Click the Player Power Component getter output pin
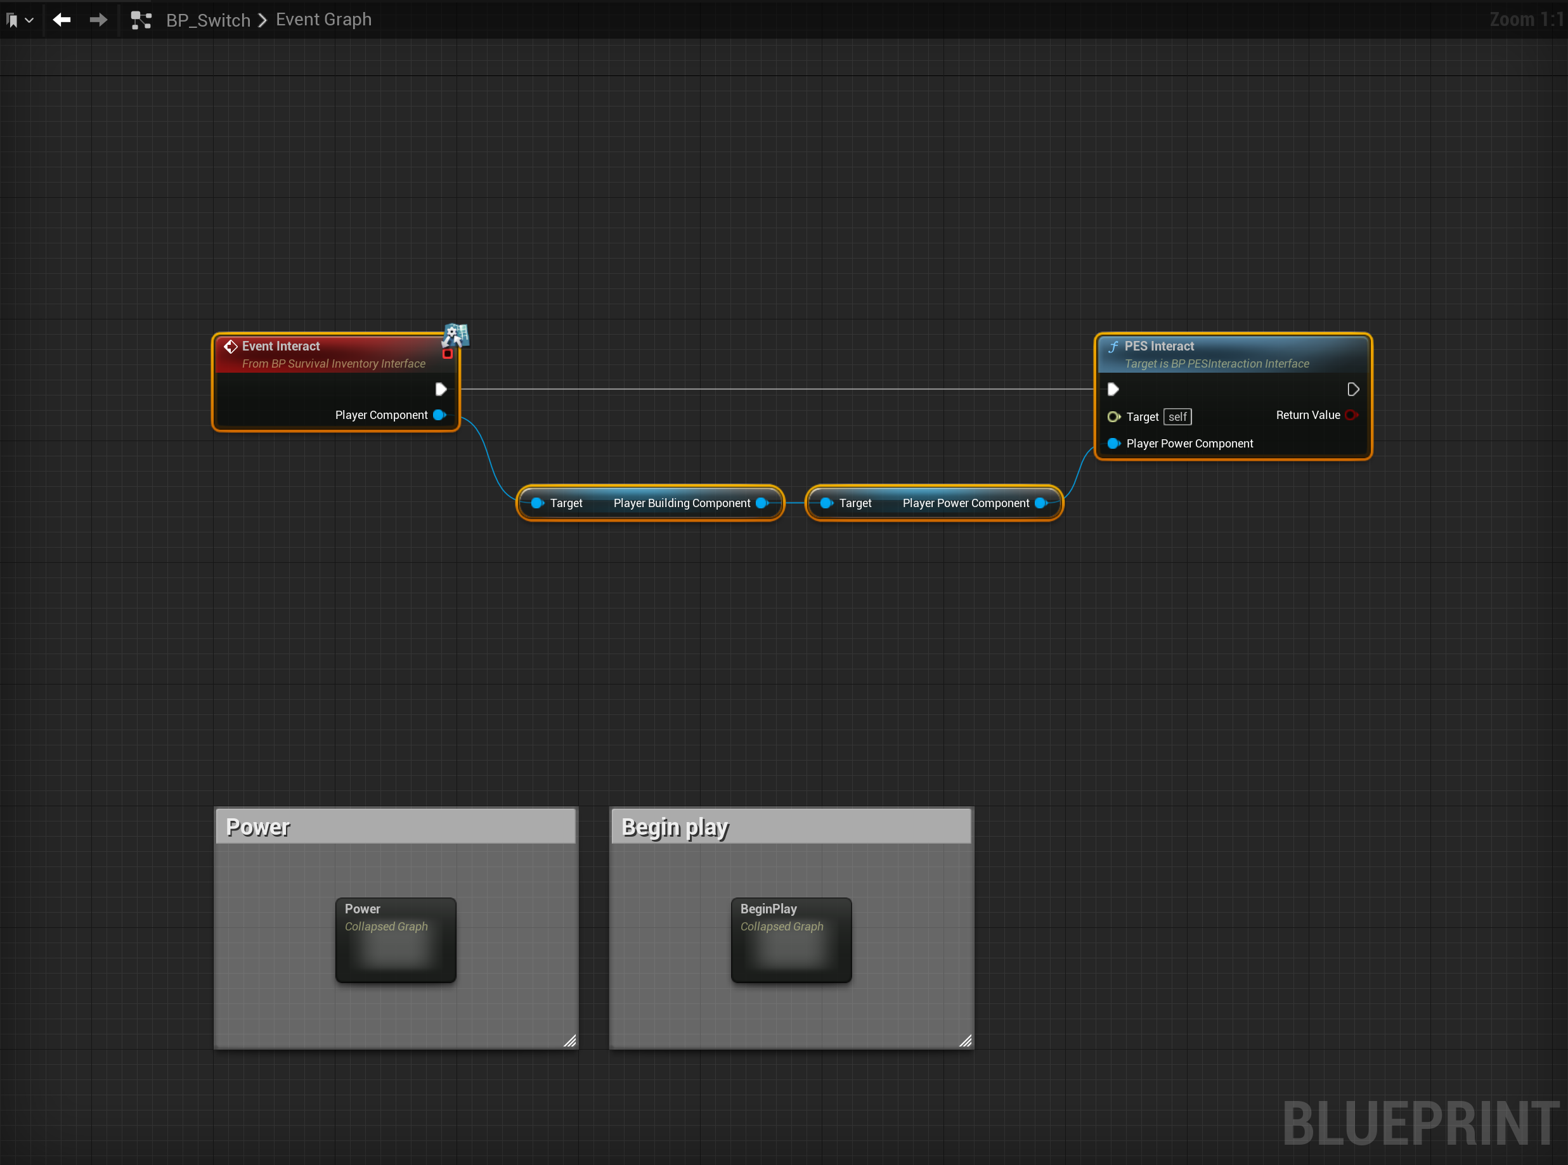This screenshot has height=1165, width=1568. pyautogui.click(x=1040, y=503)
